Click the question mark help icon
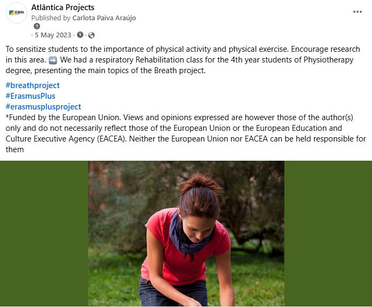Viewport: 372px width, 307px height. coord(37,26)
